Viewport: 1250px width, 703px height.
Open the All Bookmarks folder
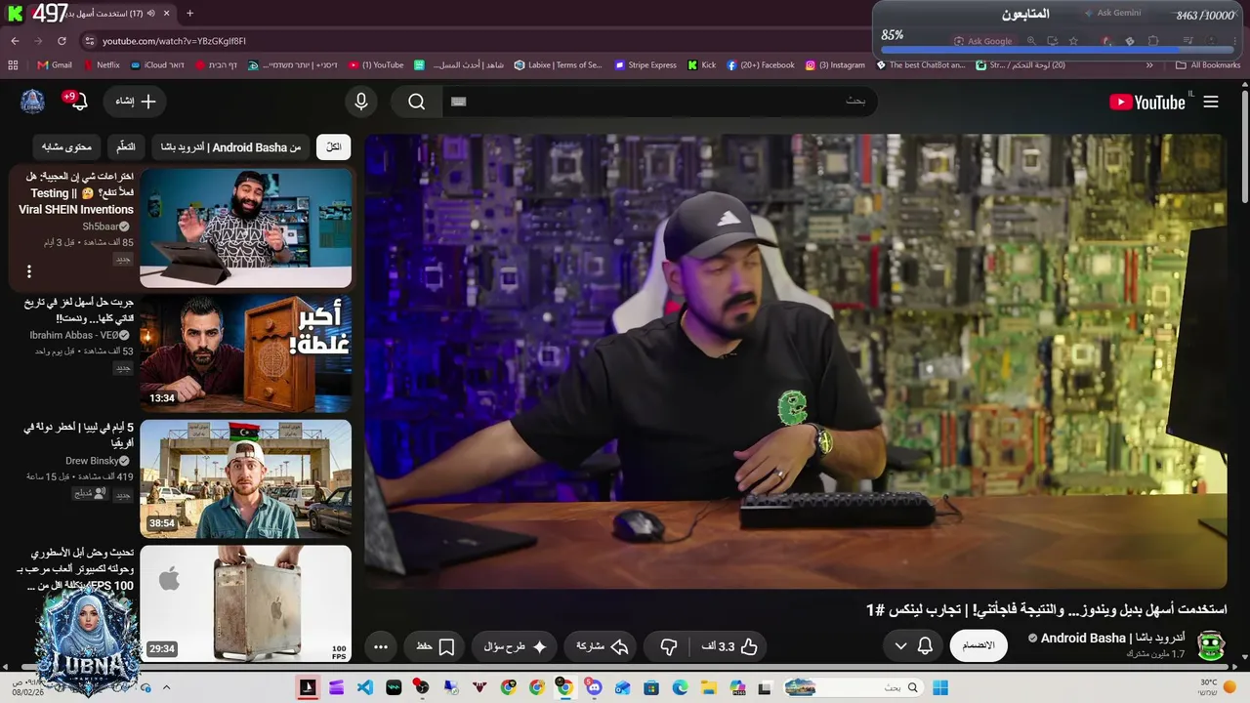pos(1208,65)
